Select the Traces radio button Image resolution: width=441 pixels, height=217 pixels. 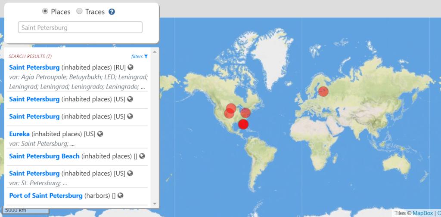pos(79,12)
